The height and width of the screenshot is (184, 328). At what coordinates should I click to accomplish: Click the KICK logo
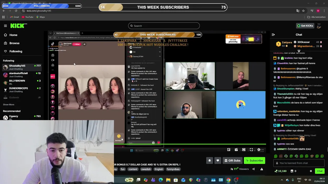point(18,26)
